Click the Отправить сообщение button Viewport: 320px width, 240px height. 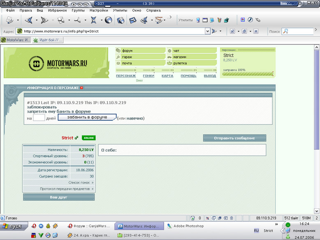point(234,138)
